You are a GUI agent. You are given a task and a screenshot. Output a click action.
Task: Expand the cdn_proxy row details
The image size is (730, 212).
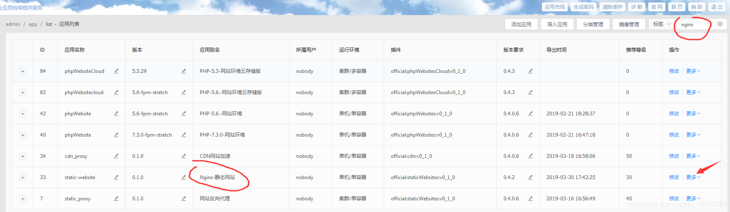23,157
